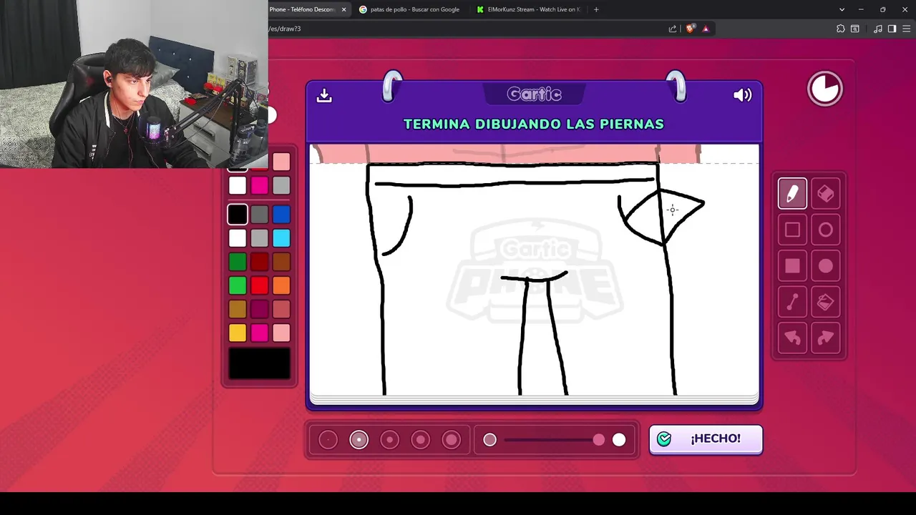Pick the brown color swatch
This screenshot has width=916, height=515.
281,262
